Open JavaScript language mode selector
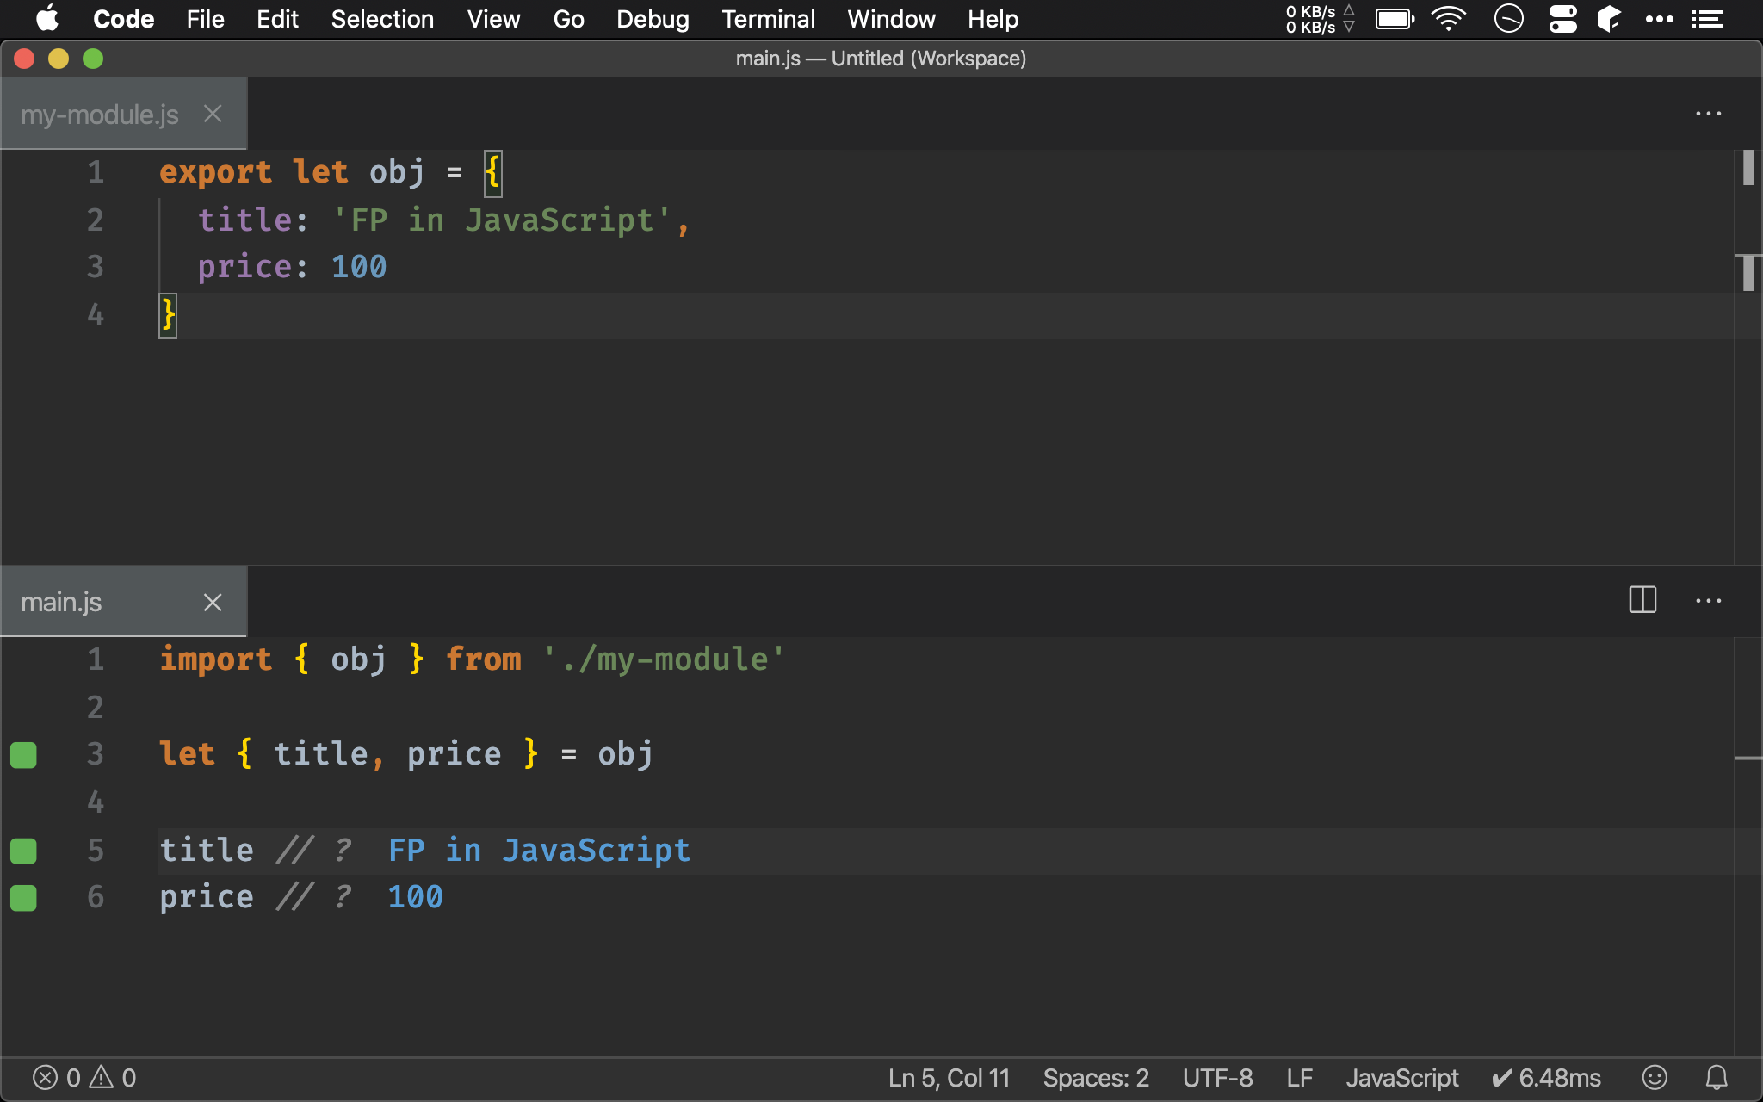The height and width of the screenshot is (1102, 1763). [x=1401, y=1077]
